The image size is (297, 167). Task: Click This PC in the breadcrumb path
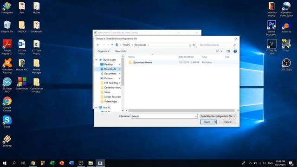(x=126, y=45)
